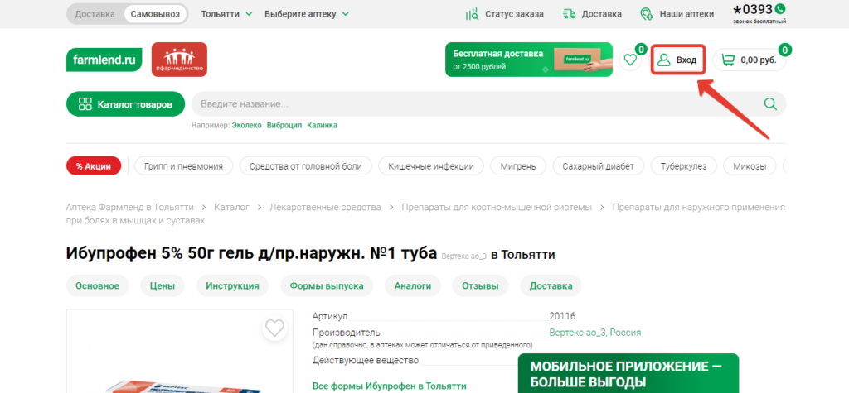This screenshot has width=849, height=393.
Task: Open the shopping cart icon
Action: click(x=729, y=60)
